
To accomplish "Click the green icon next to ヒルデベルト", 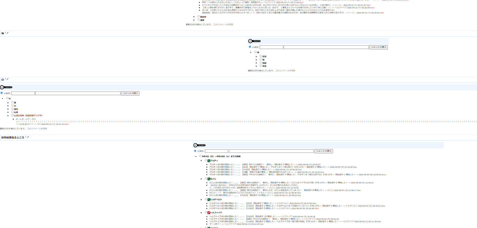I will (209, 199).
